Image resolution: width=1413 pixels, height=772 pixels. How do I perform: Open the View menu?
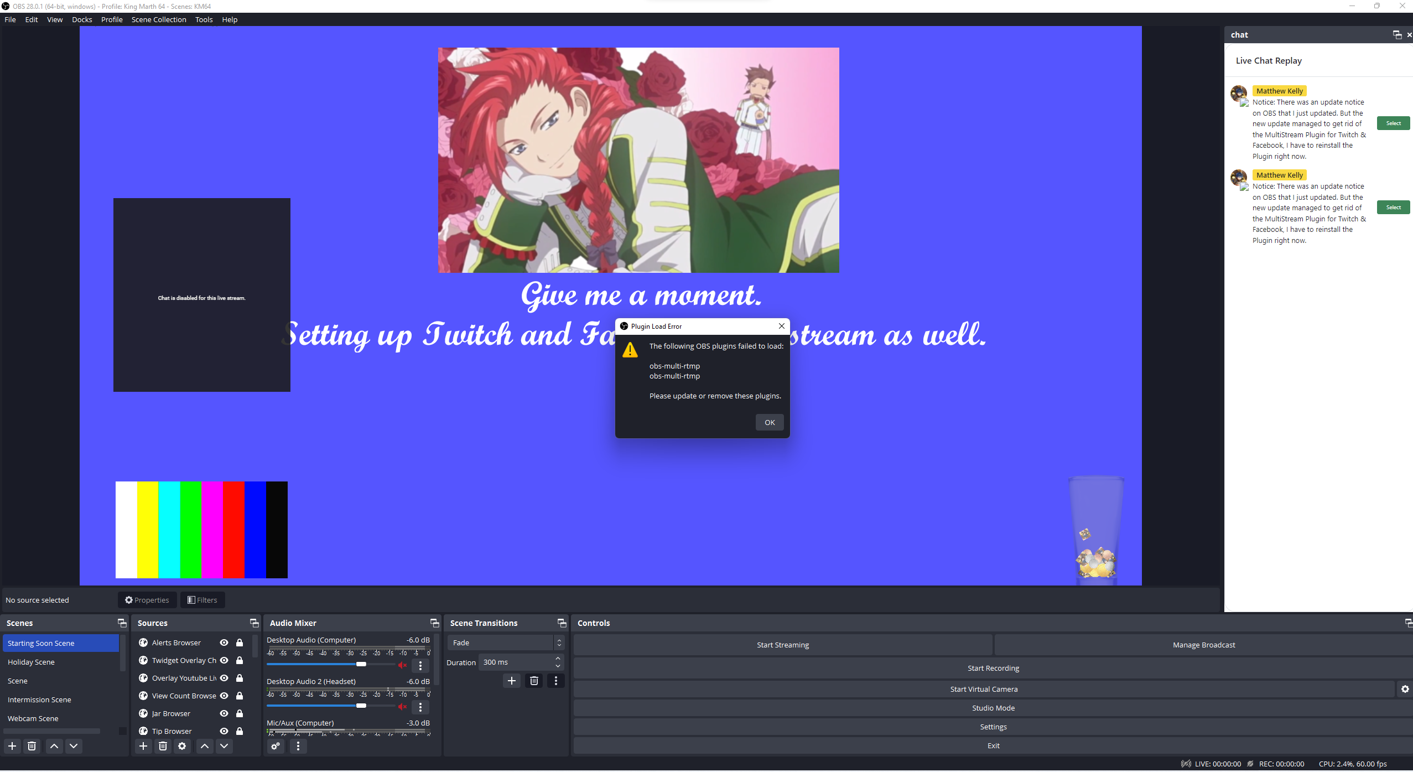55,19
